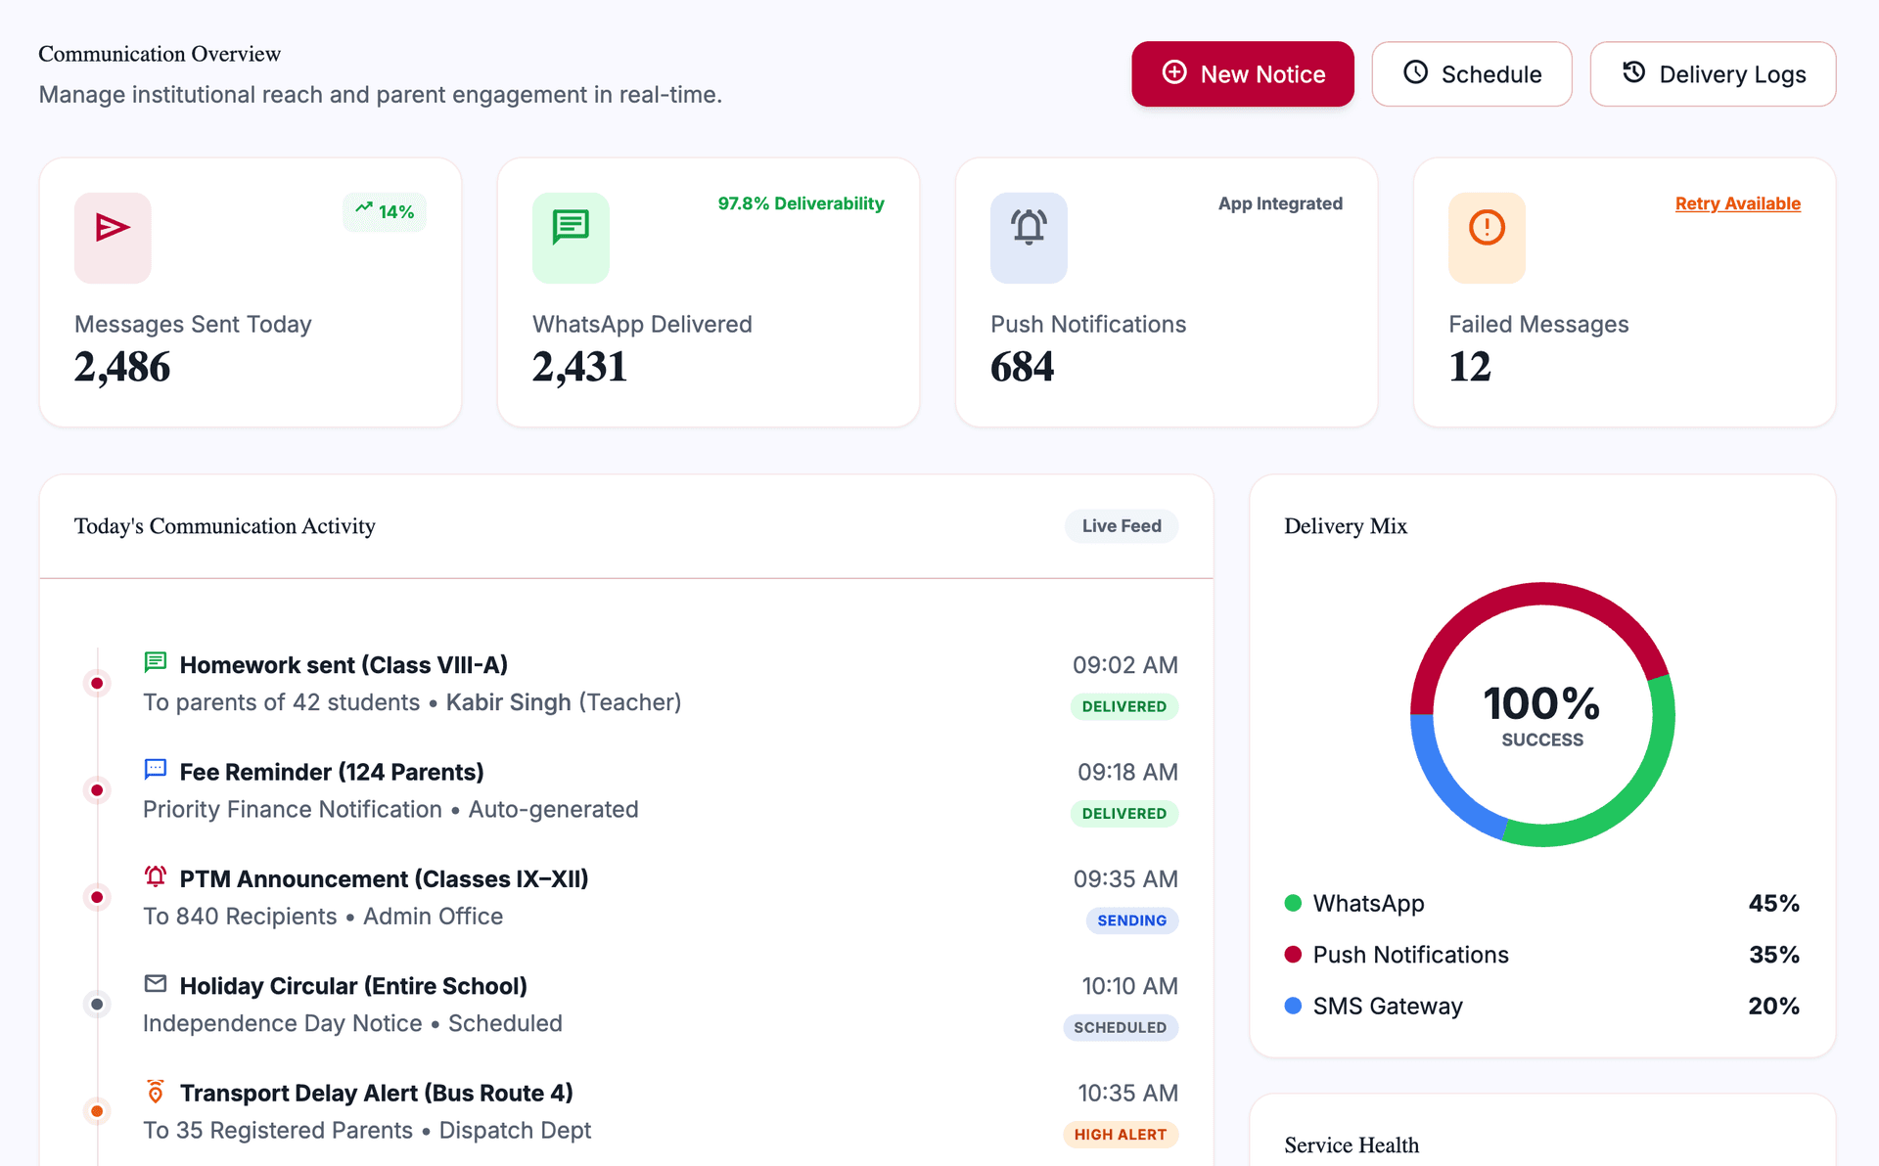Click the Live Feed badge

[x=1122, y=526]
